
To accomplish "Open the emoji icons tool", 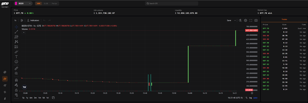I will tap(16, 62).
